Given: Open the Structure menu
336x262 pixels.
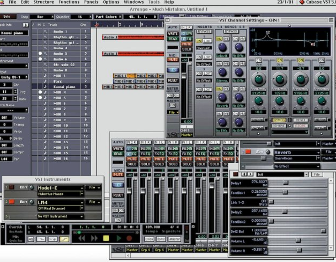Looking at the screenshot, I should point(44,2).
